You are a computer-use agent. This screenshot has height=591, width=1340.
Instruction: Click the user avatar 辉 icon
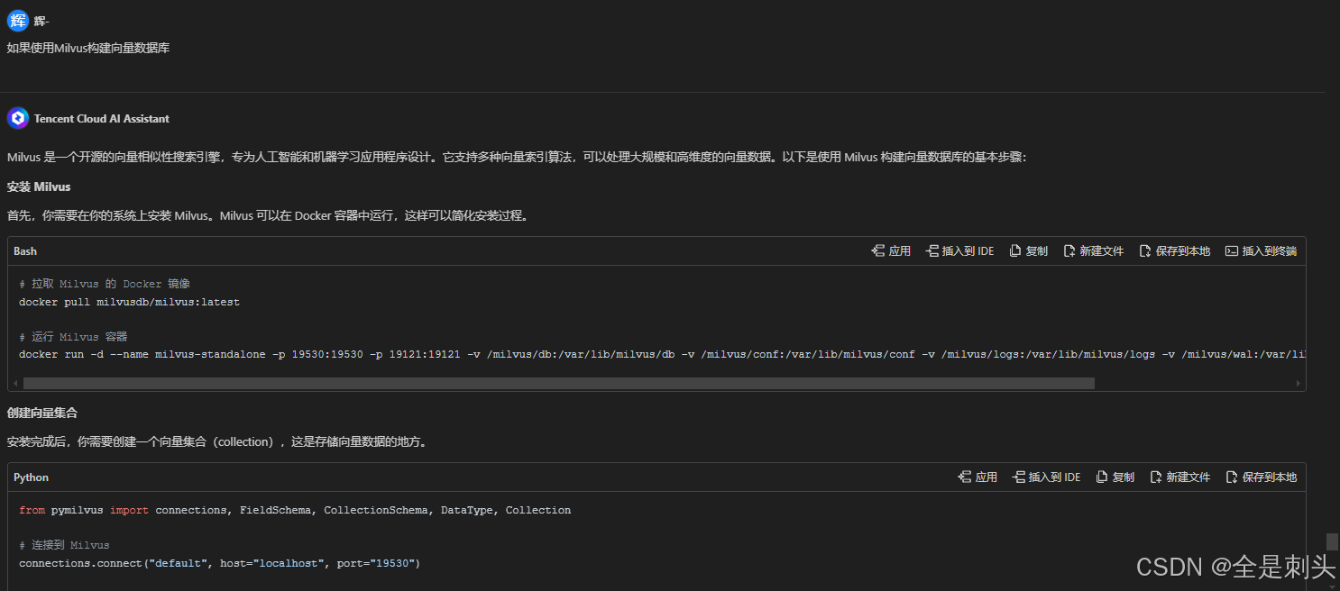18,20
